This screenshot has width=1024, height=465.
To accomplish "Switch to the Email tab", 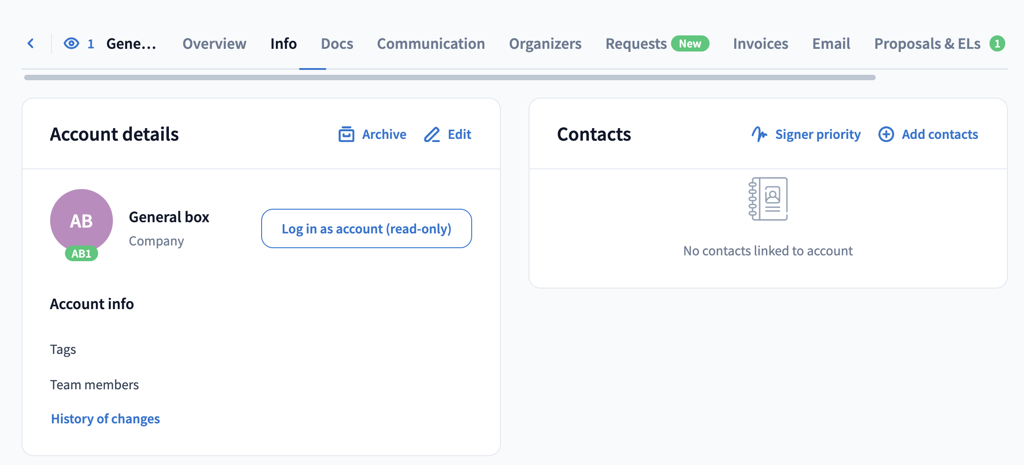I will [831, 44].
